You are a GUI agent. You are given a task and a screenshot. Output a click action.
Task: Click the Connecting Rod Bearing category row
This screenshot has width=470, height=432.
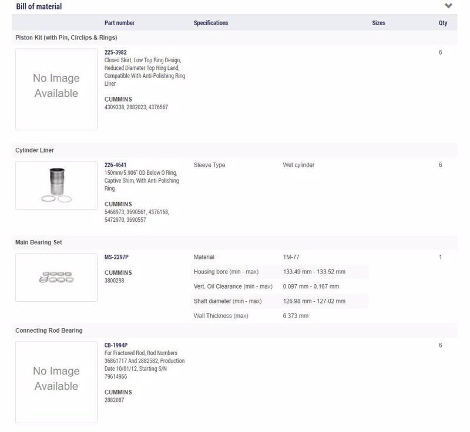coord(234,330)
